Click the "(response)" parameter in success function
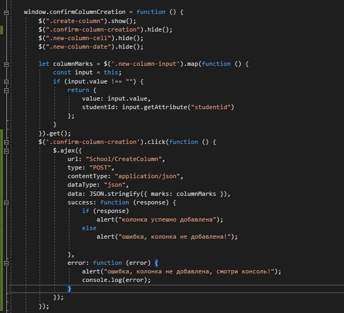Screen dimensions: 344x313 151,202
